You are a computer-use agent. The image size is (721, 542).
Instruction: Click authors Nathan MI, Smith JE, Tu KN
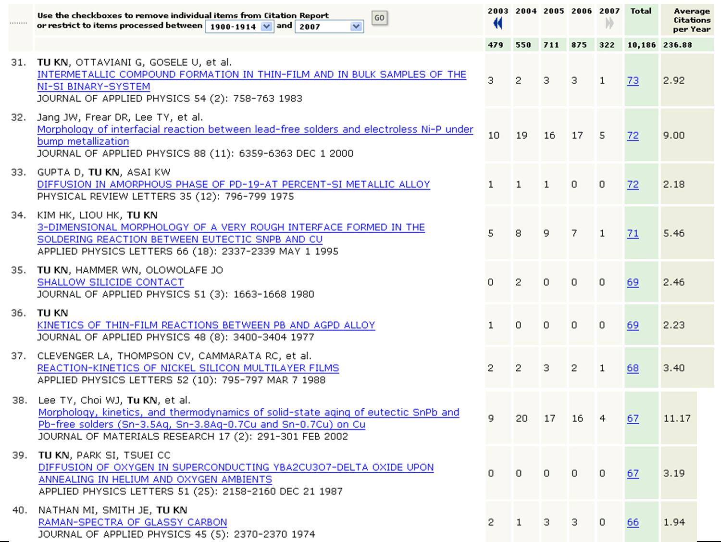(x=112, y=510)
